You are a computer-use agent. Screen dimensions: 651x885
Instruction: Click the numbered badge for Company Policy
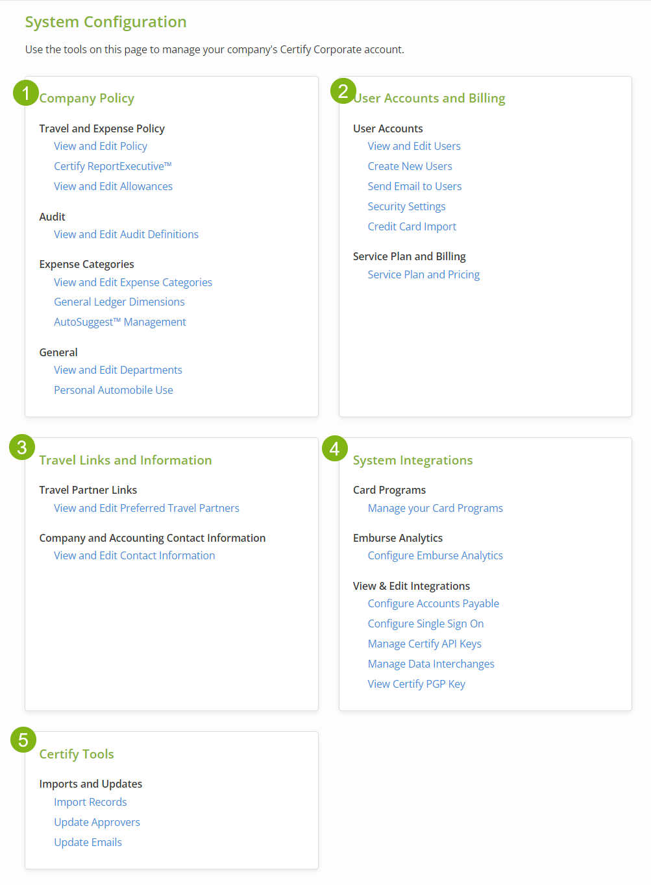tap(25, 92)
